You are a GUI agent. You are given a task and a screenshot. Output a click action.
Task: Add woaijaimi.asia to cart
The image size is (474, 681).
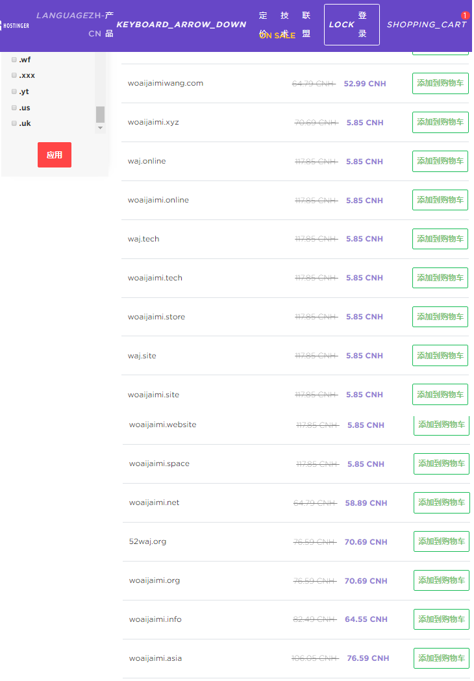(x=442, y=658)
